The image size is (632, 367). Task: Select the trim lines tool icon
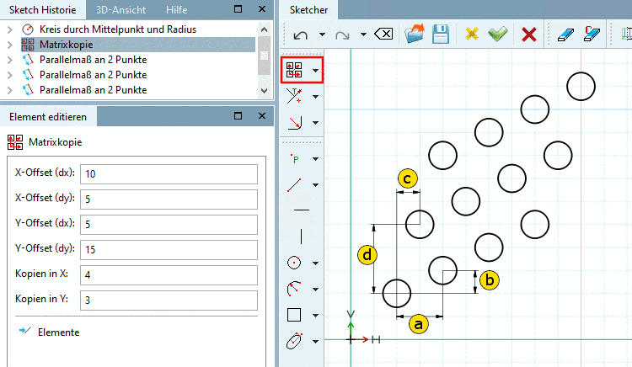click(294, 96)
